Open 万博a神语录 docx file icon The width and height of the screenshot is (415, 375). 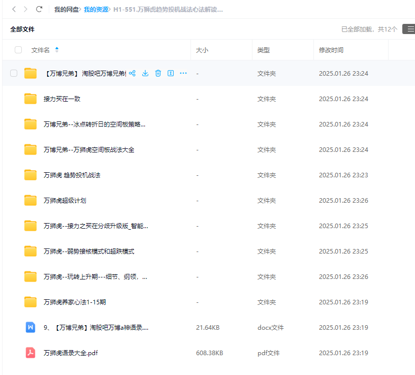(x=30, y=327)
